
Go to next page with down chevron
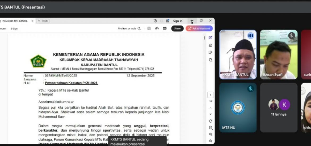click(x=211, y=114)
